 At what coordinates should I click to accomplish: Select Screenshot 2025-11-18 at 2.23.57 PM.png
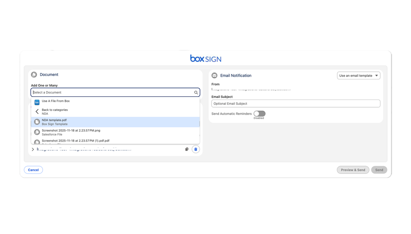115,132
